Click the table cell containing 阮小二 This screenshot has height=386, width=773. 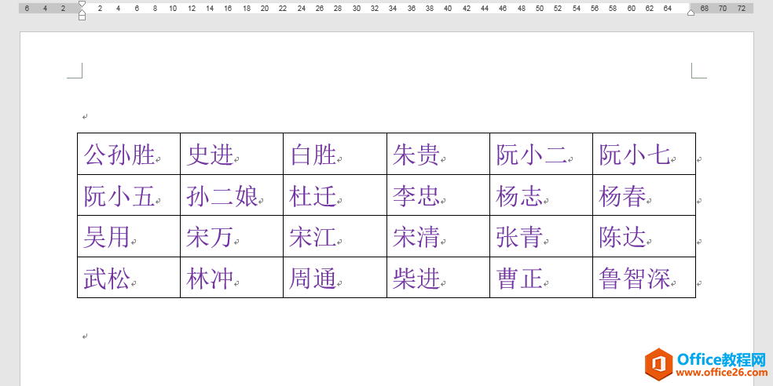(541, 154)
